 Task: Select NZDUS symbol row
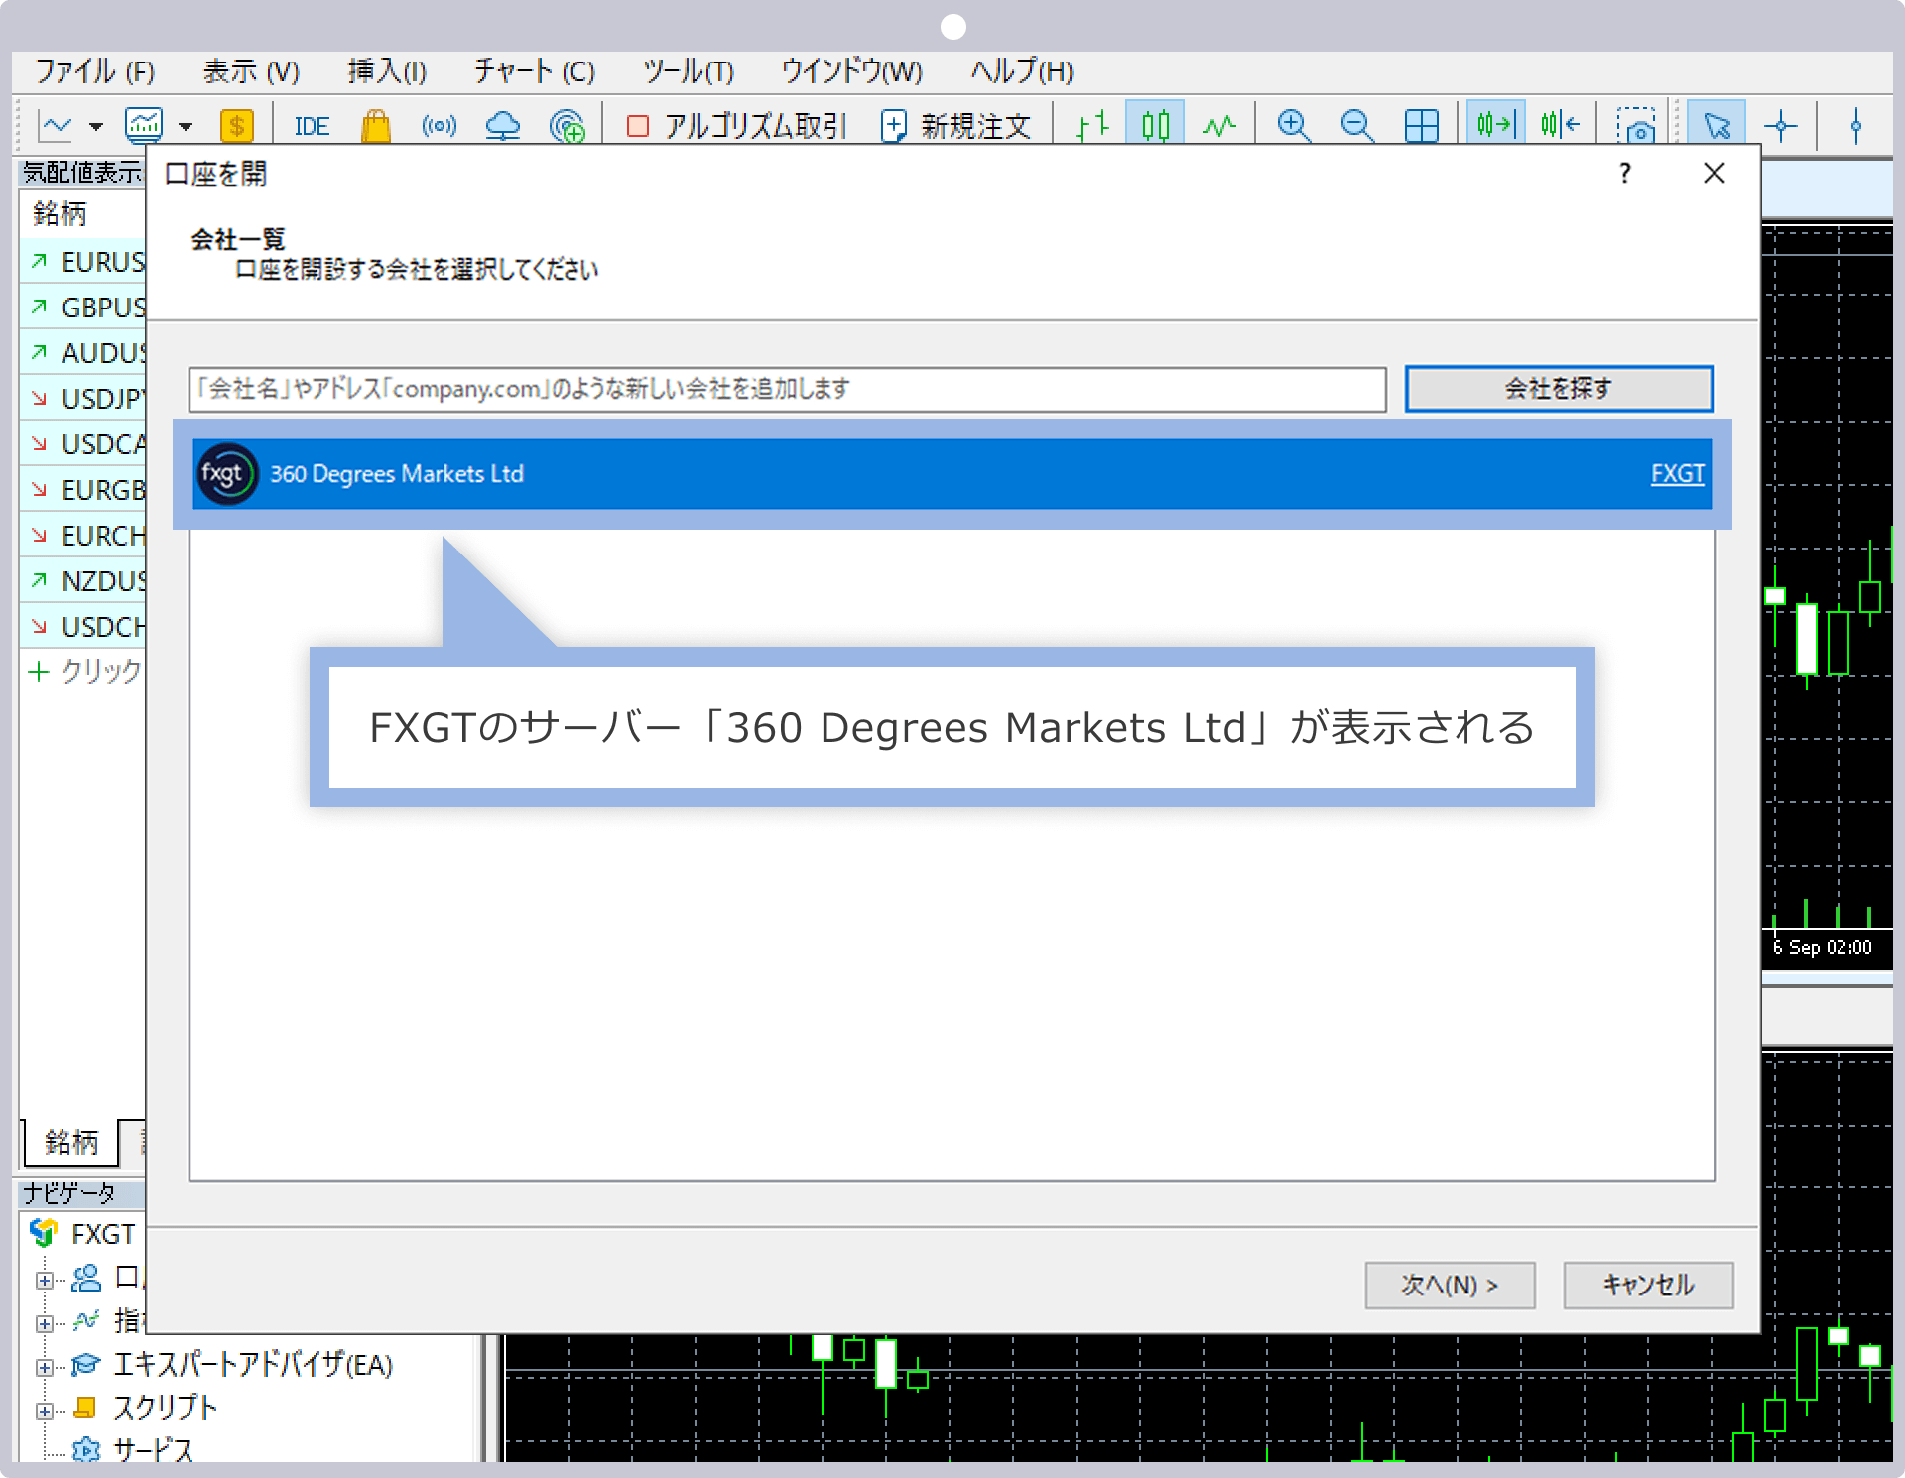pos(83,581)
